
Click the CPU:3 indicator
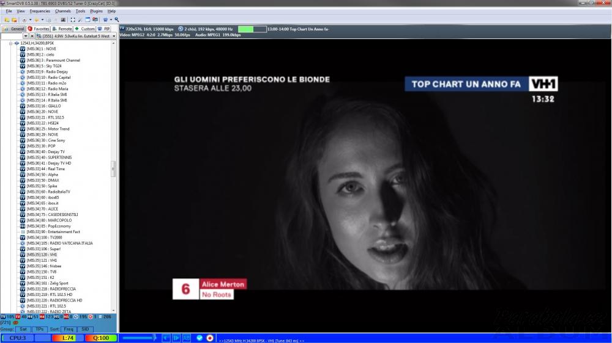[x=18, y=338]
